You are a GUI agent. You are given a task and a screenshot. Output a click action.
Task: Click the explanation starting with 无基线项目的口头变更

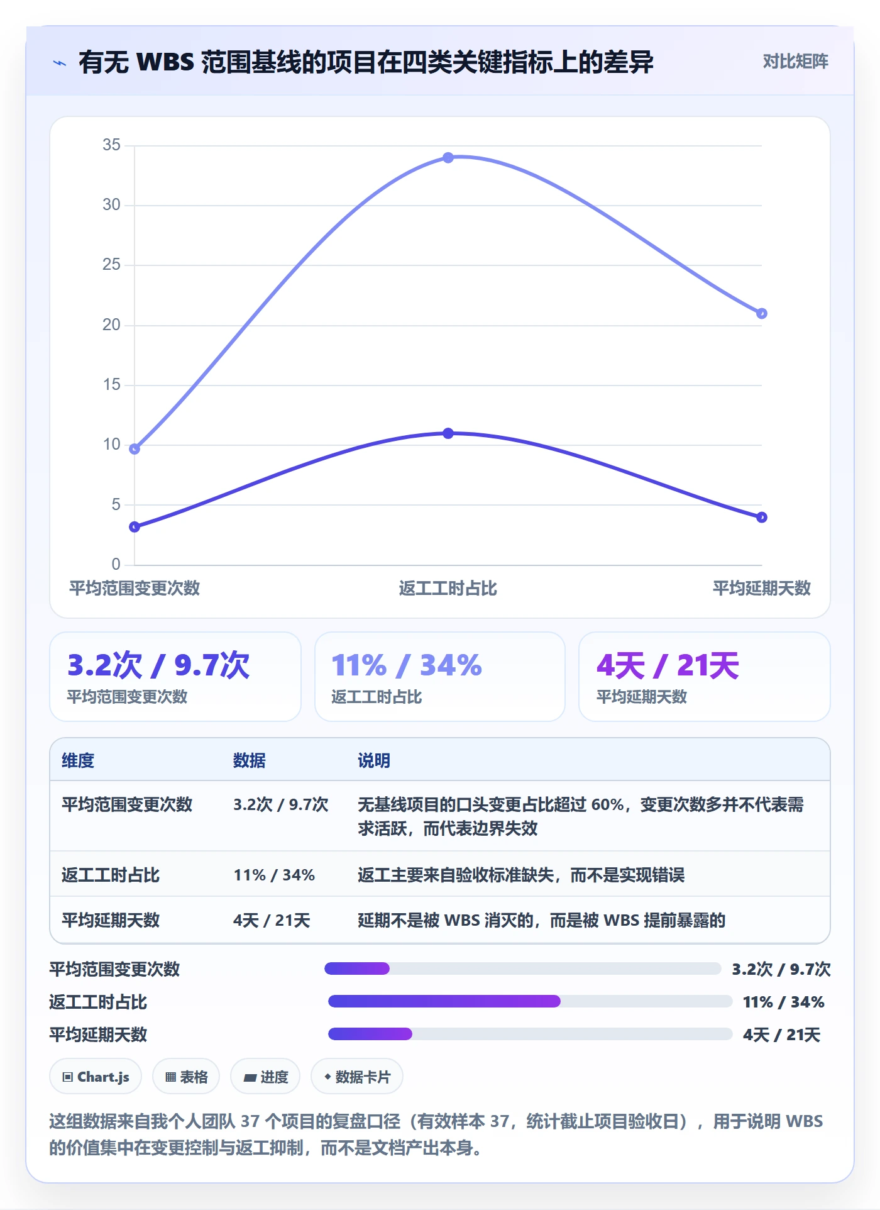(581, 816)
